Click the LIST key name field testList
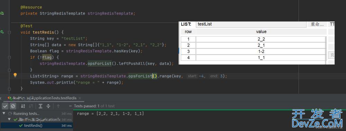Screen dimensions: 346x131 pos(251,24)
